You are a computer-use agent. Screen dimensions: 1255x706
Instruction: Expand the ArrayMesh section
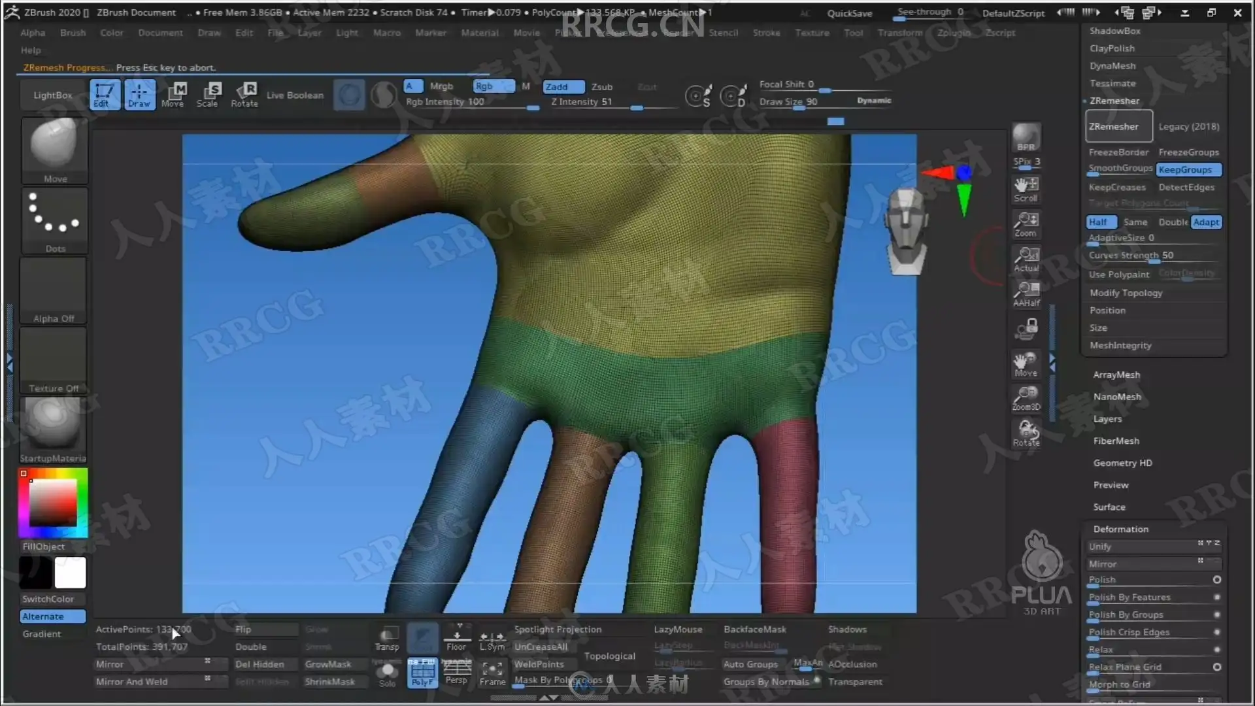pyautogui.click(x=1116, y=375)
